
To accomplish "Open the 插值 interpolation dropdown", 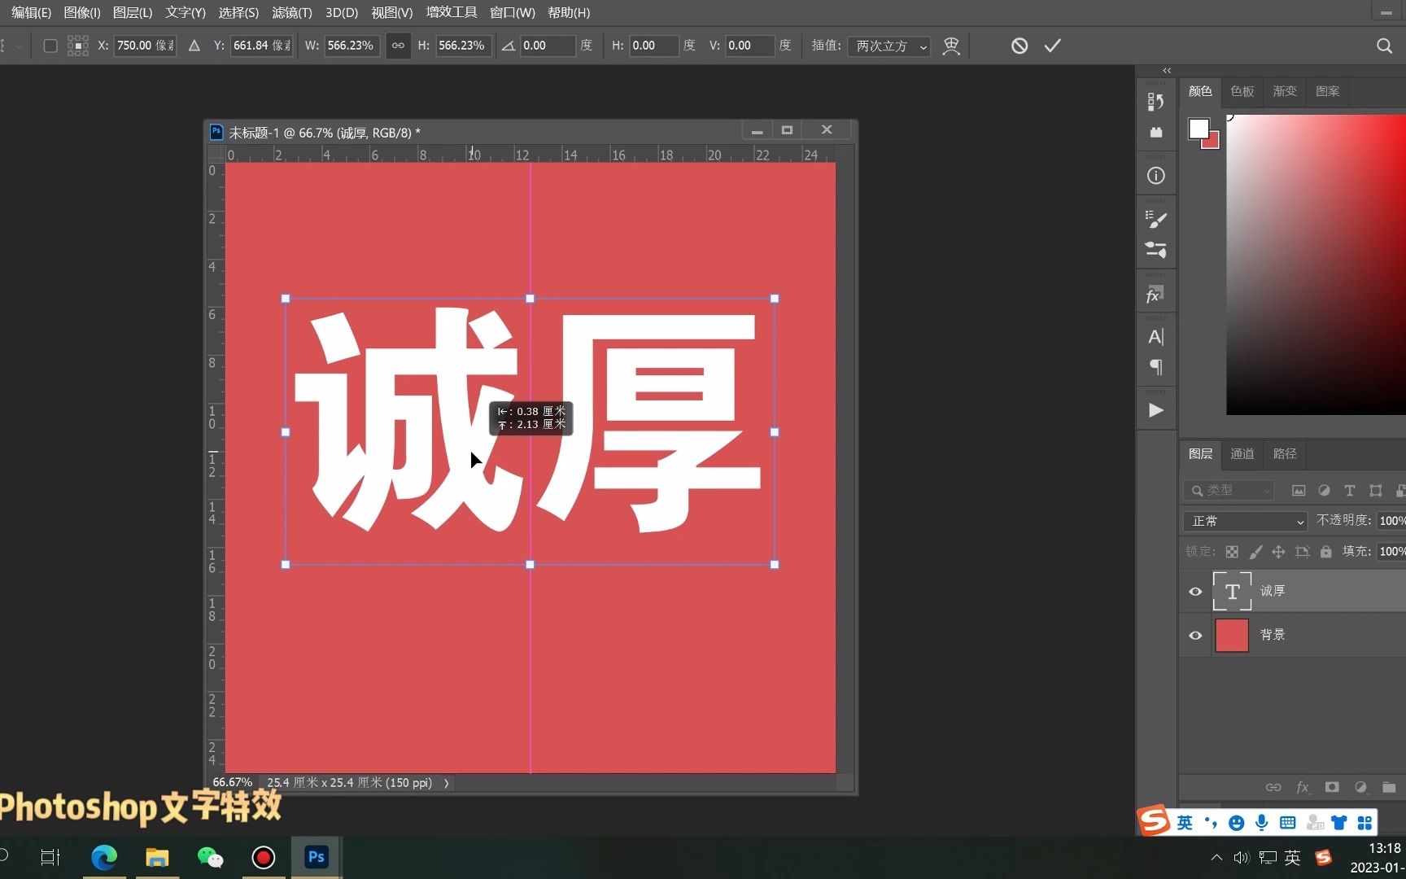I will pyautogui.click(x=888, y=46).
